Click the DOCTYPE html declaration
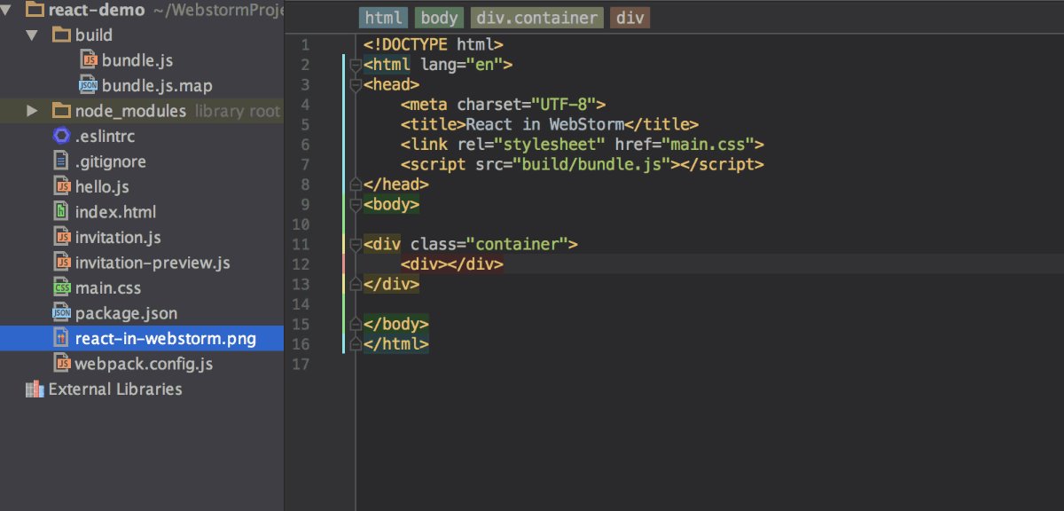The width and height of the screenshot is (1064, 511). tap(434, 44)
